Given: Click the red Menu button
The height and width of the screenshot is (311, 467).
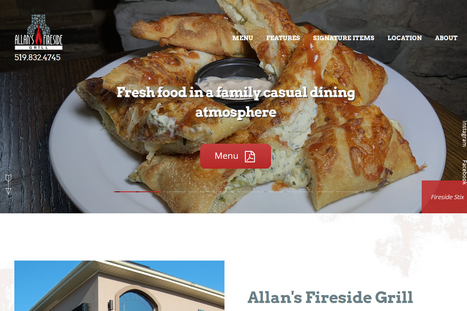Looking at the screenshot, I should tap(235, 156).
